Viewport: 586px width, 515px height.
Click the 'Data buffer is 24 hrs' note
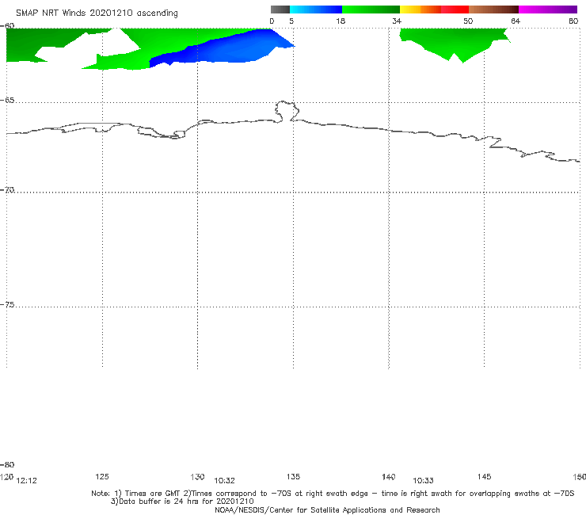[182, 502]
